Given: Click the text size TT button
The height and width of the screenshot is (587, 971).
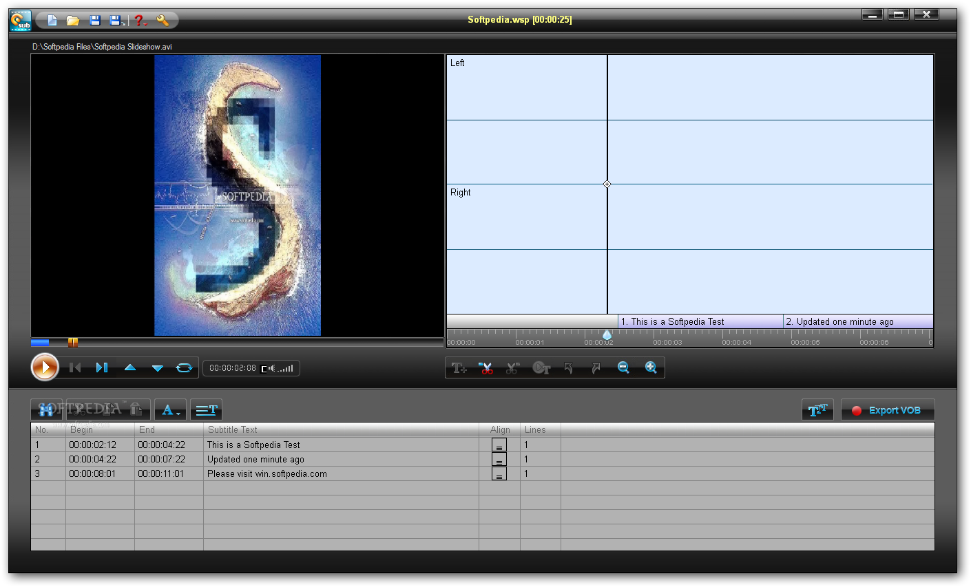Looking at the screenshot, I should coord(817,410).
